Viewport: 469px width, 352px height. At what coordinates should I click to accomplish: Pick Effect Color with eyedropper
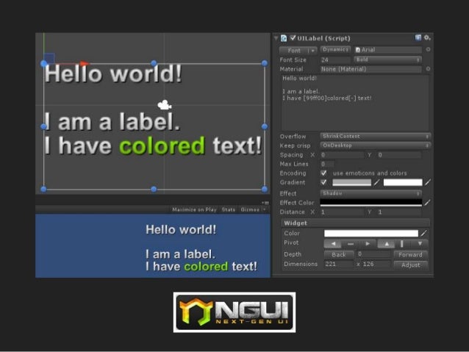427,203
